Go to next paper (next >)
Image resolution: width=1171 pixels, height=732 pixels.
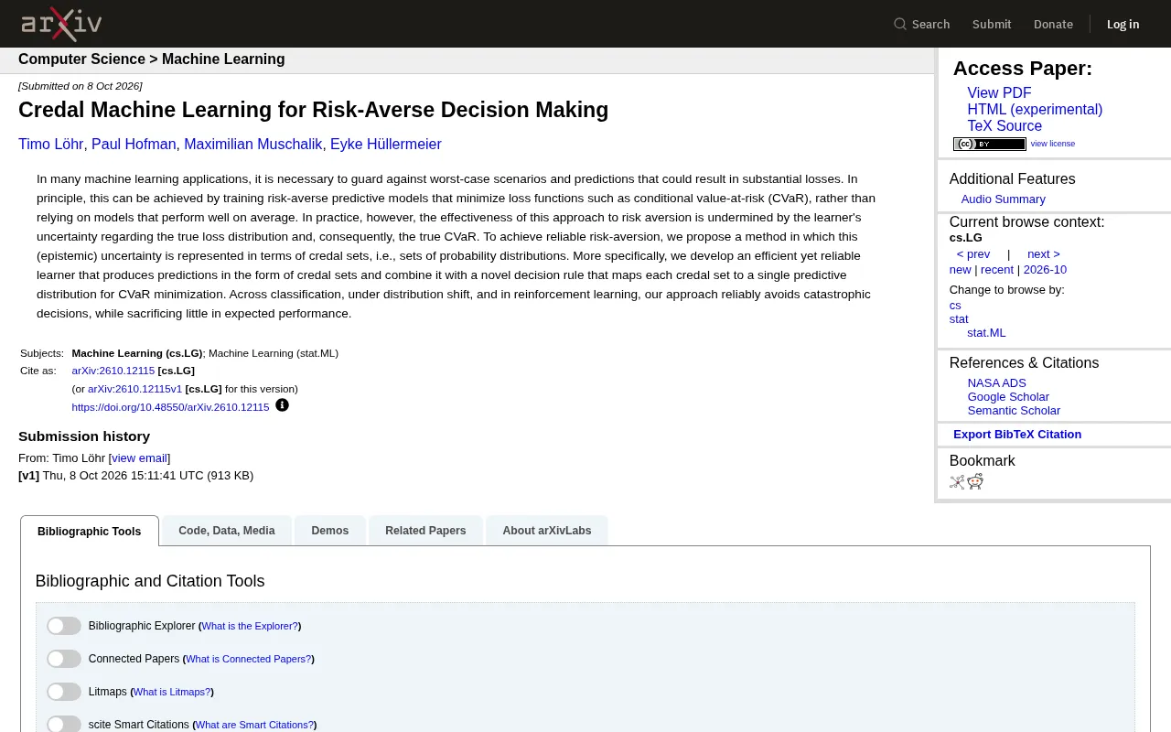pos(1044,254)
